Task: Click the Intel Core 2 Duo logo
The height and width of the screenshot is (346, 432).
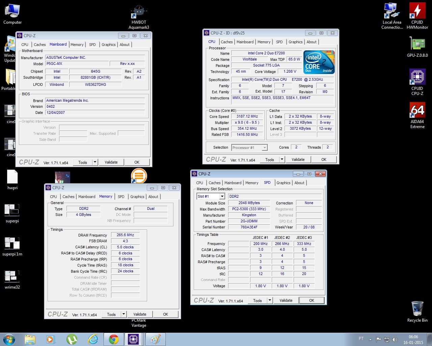Action: coord(319,62)
